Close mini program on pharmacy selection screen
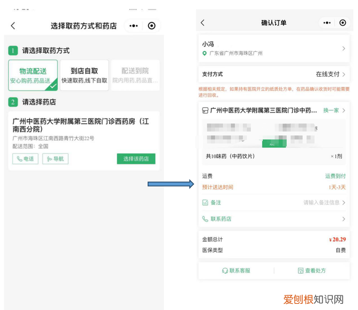The image size is (358, 310). point(152,26)
